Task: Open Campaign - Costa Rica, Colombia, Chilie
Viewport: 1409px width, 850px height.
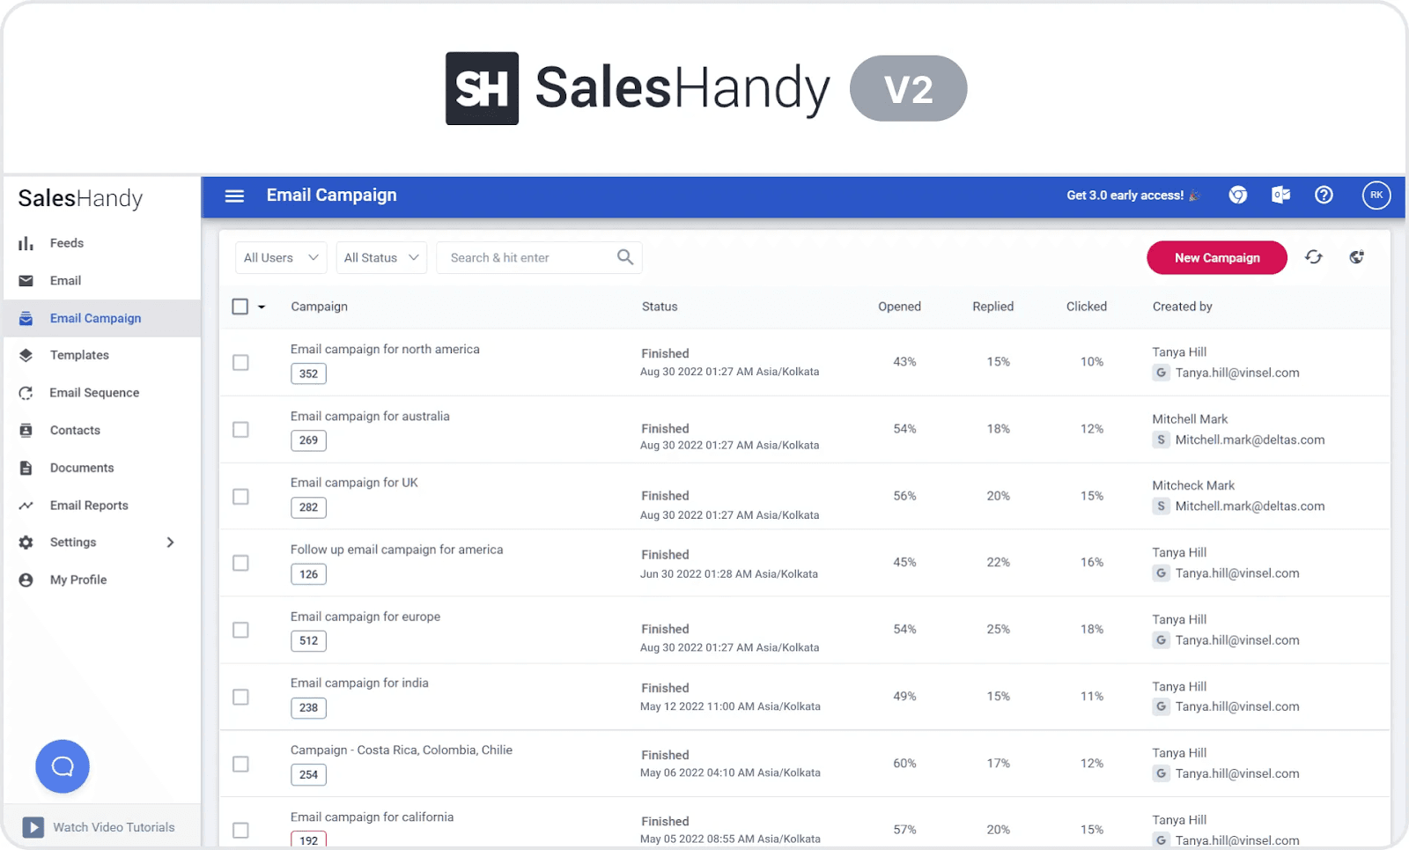Action: 402,750
